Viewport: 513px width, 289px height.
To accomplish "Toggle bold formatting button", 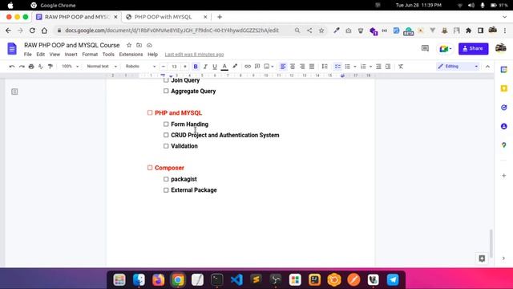I will (x=196, y=67).
